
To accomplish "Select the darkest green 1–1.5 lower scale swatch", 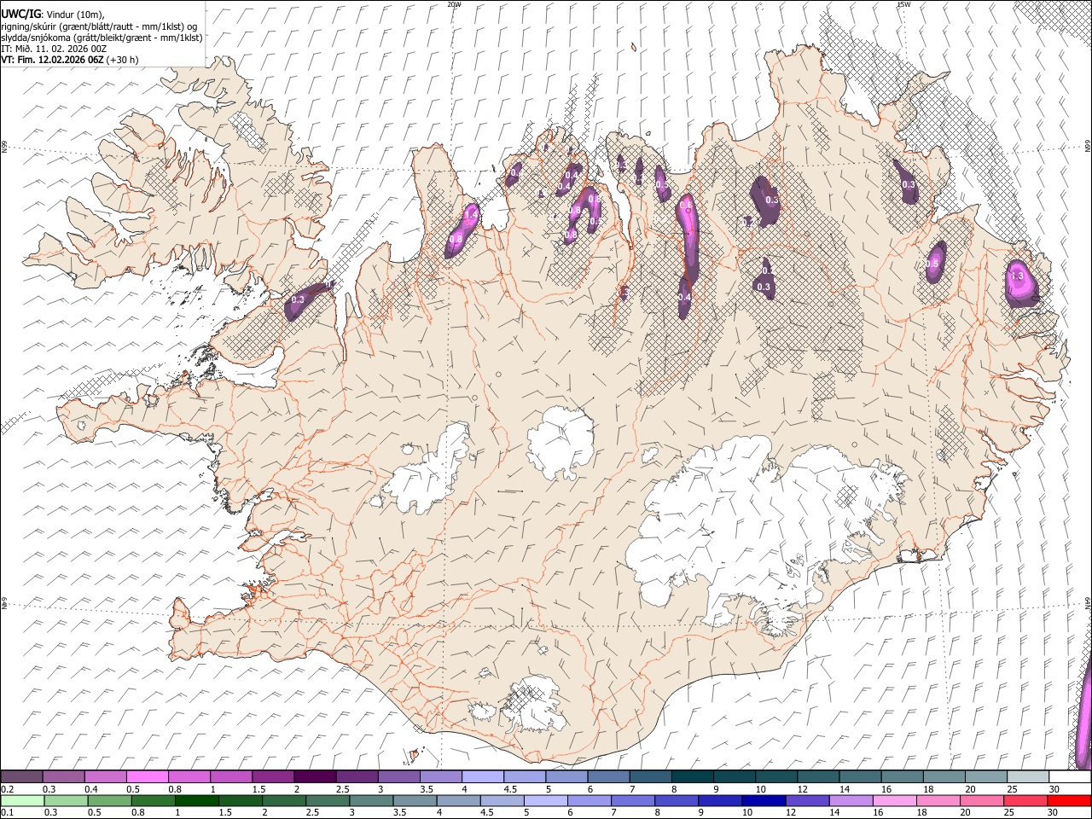I will (x=197, y=800).
